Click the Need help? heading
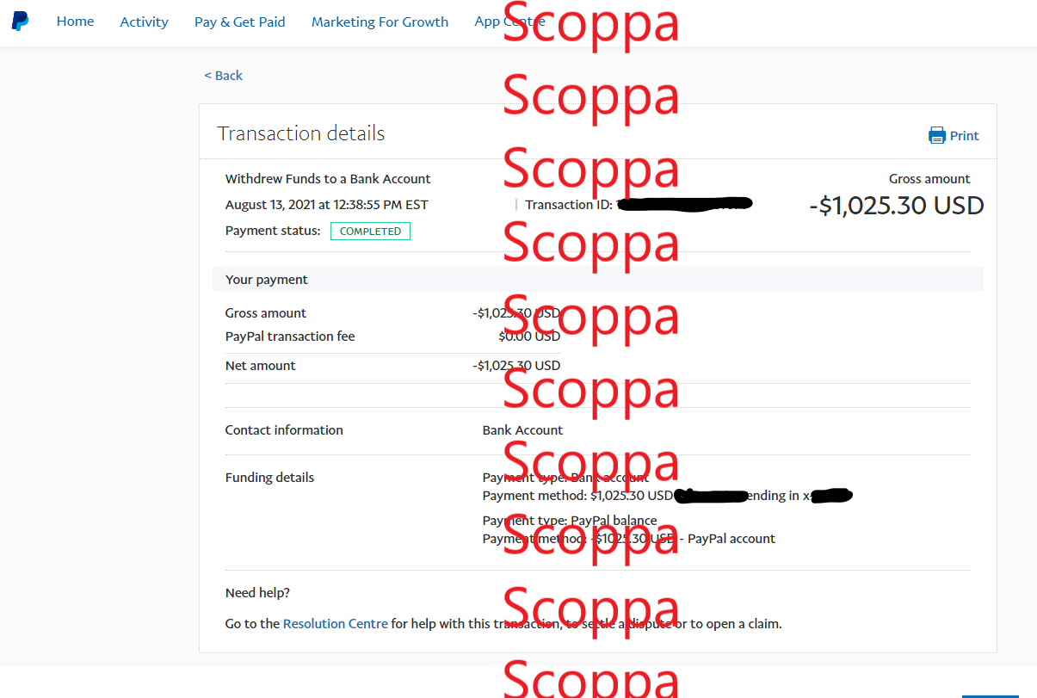The width and height of the screenshot is (1037, 698). [x=257, y=593]
